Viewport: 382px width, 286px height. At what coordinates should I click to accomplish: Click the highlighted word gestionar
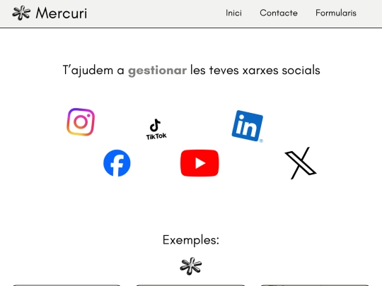[x=157, y=71]
